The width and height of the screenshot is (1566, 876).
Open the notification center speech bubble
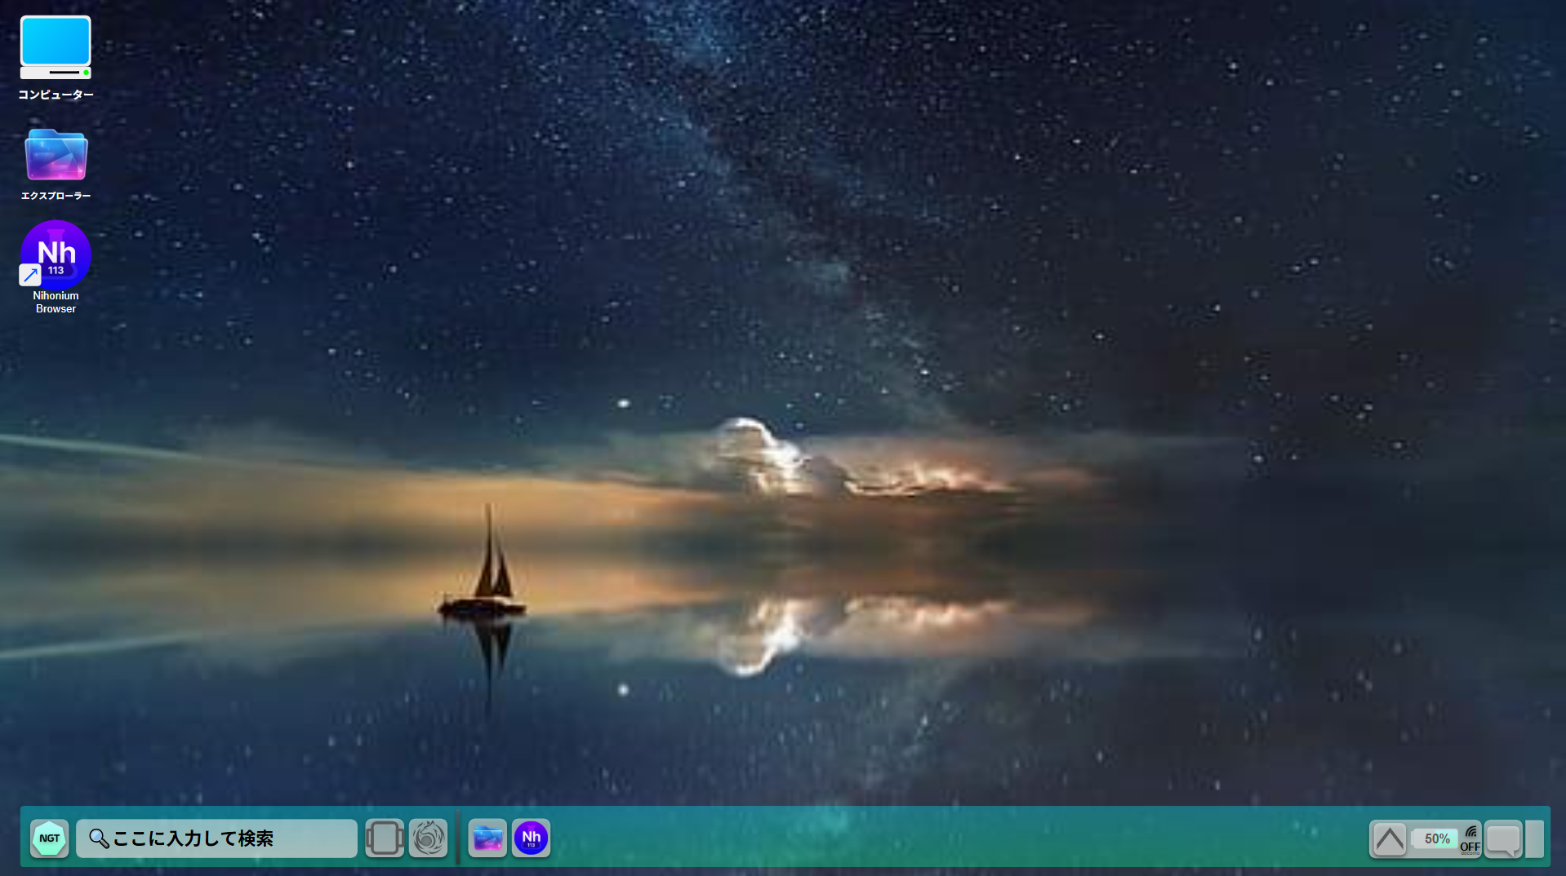point(1503,838)
